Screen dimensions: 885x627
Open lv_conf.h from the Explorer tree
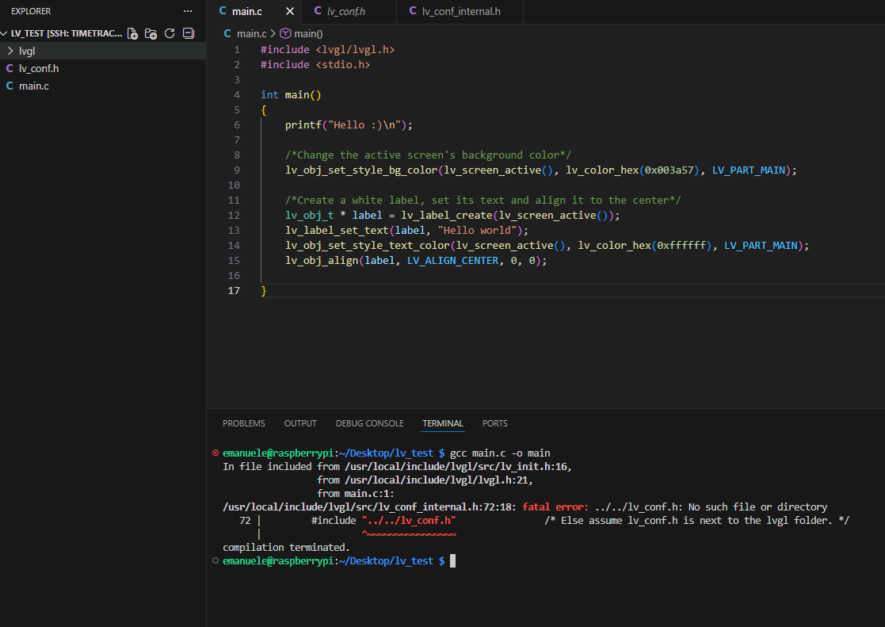tap(39, 68)
